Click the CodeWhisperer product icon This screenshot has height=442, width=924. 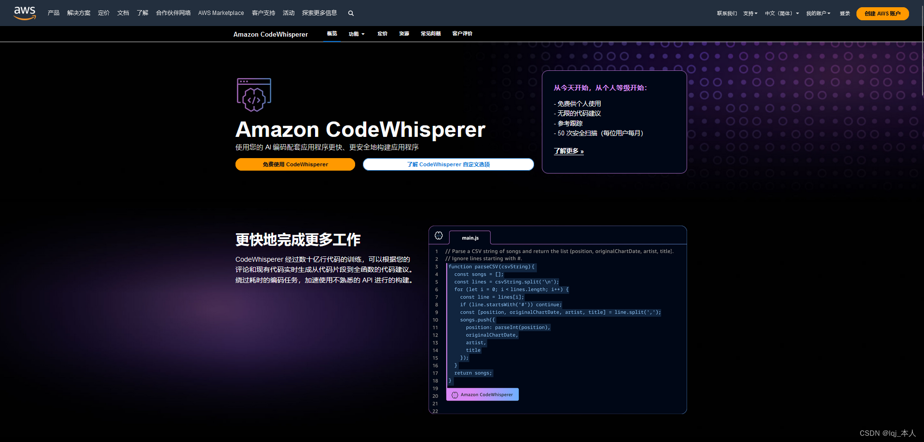tap(254, 94)
